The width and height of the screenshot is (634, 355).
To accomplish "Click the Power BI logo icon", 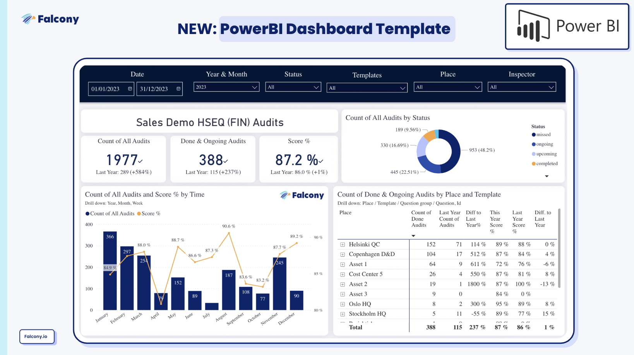I will coord(533,26).
